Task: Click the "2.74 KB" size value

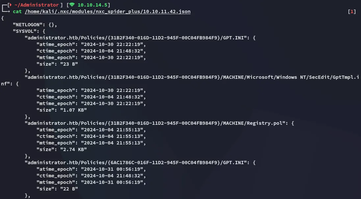Action: pos(73,149)
